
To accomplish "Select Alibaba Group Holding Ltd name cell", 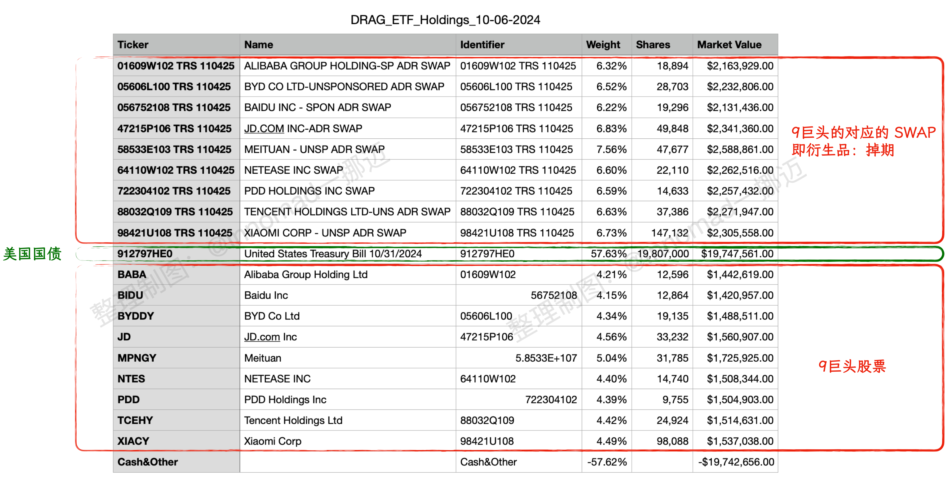I will click(348, 275).
